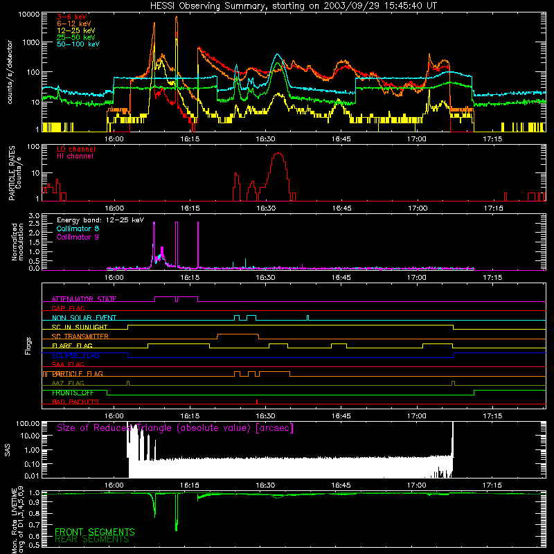Click the LO channel legend label
The height and width of the screenshot is (554, 554).
point(76,149)
